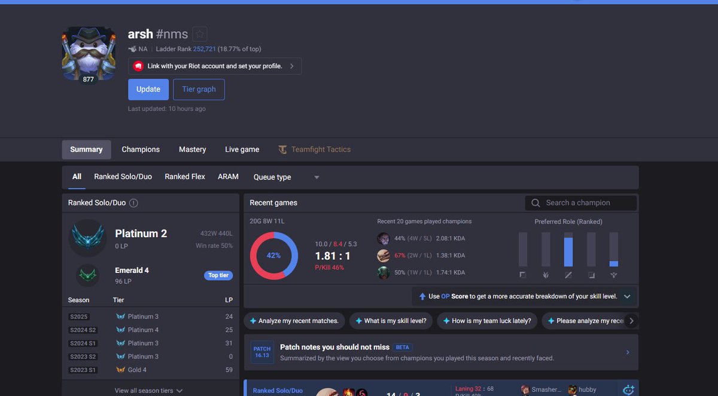
Task: Click the Platinum 2 rank emblem
Action: coord(89,238)
